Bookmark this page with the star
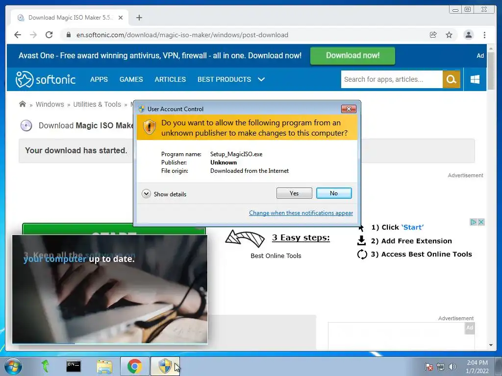The height and width of the screenshot is (376, 502). click(449, 35)
